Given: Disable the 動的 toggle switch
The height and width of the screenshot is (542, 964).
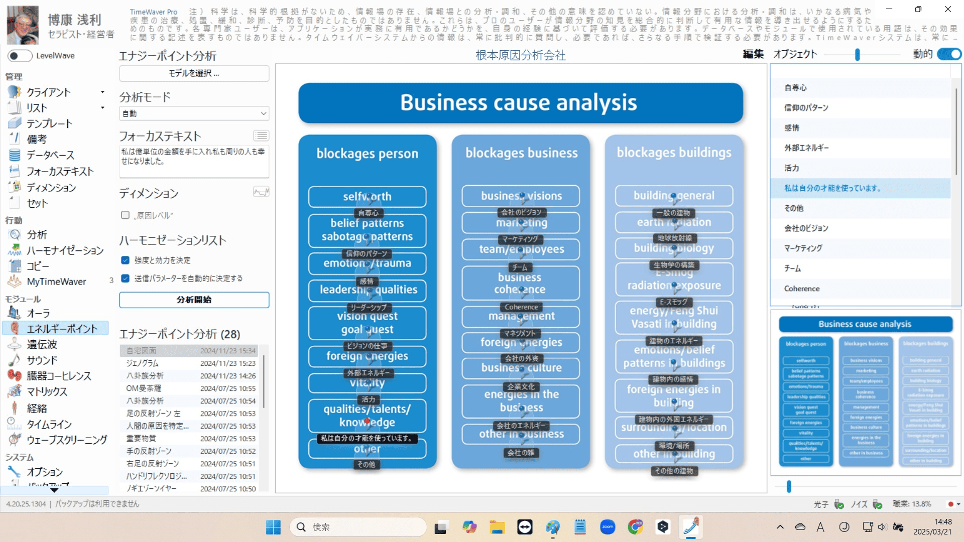Looking at the screenshot, I should pos(949,54).
